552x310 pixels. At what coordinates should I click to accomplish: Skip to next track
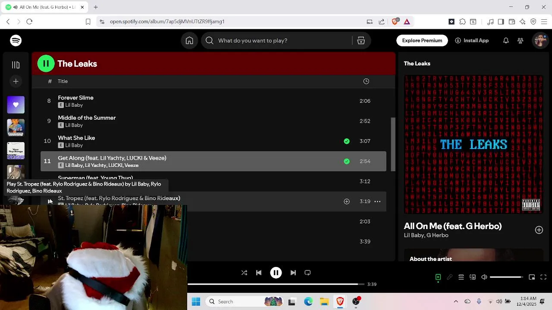(x=293, y=273)
